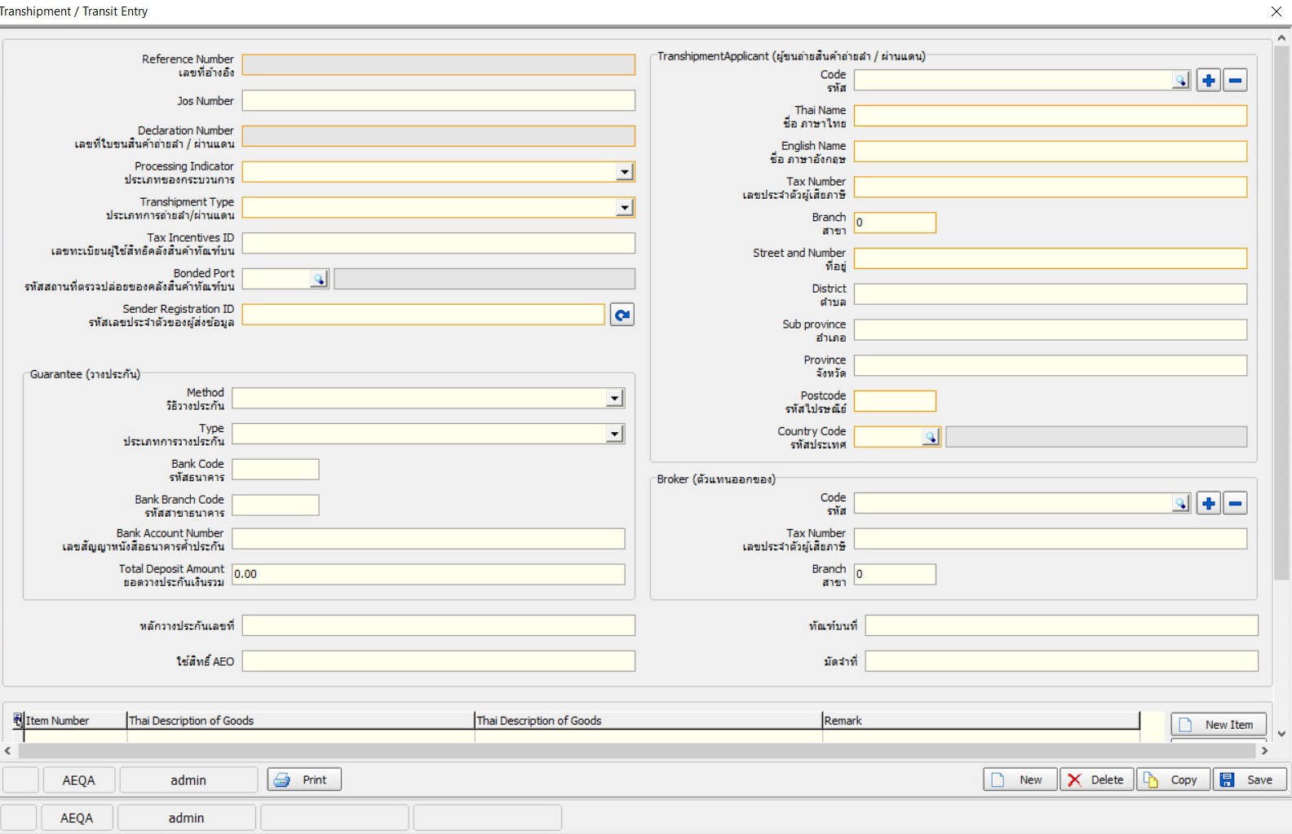The height and width of the screenshot is (834, 1292).
Task: Focus the Applicant Tax Number field
Action: point(1051,188)
